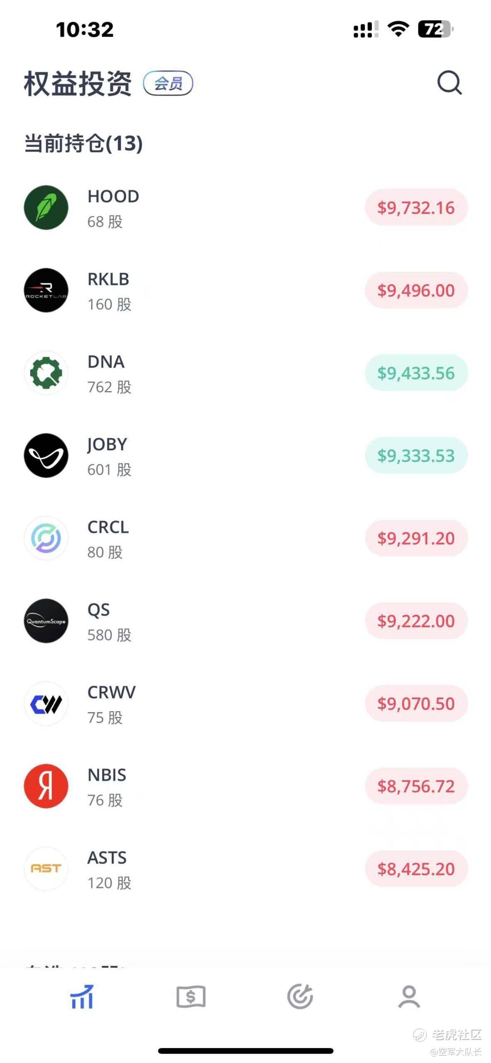Image resolution: width=491 pixels, height=1063 pixels.
Task: Tap the DNA $9,433.56 green value pill
Action: [416, 373]
